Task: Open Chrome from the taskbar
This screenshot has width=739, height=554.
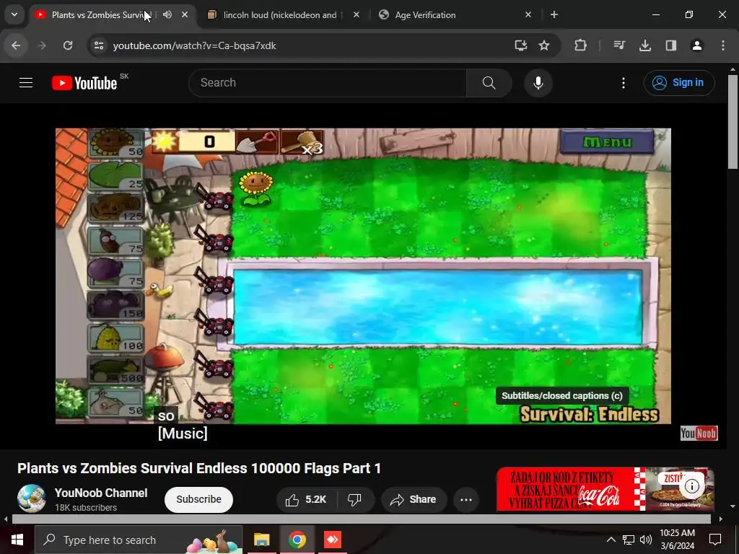Action: click(297, 540)
